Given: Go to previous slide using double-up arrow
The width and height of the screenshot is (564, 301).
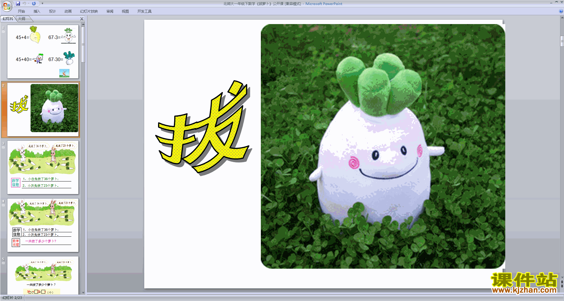Looking at the screenshot, I should [x=562, y=282].
